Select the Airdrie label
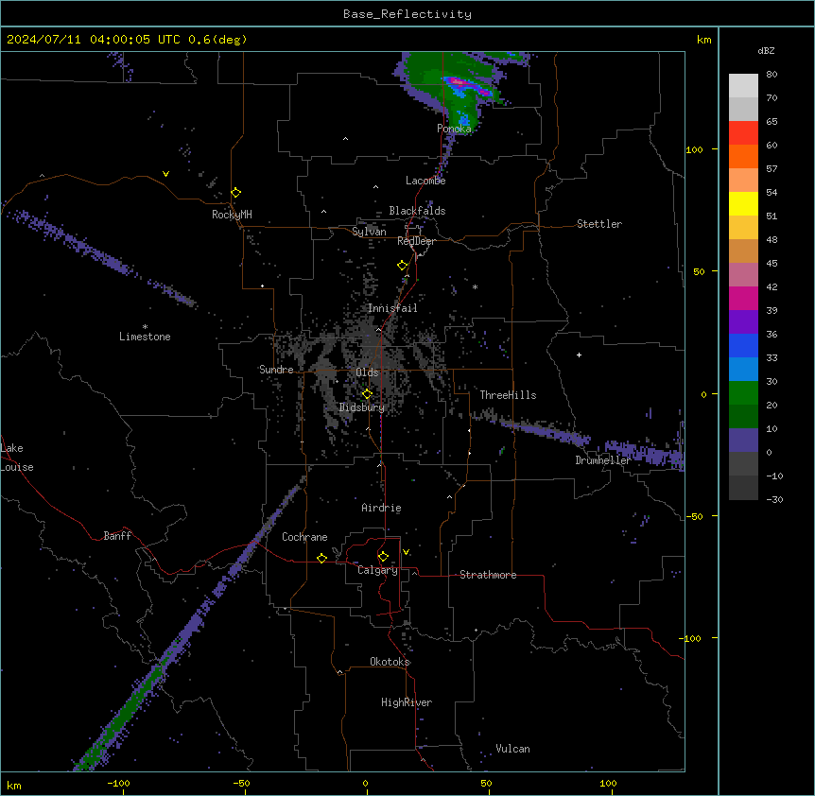The image size is (815, 796). tap(382, 508)
